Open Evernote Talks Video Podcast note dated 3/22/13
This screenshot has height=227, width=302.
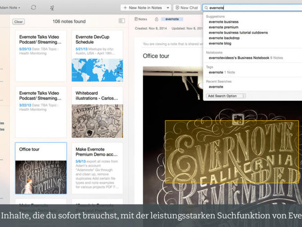click(41, 112)
